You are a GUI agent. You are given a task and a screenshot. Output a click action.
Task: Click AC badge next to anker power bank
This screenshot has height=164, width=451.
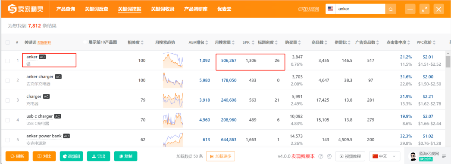click(66, 136)
